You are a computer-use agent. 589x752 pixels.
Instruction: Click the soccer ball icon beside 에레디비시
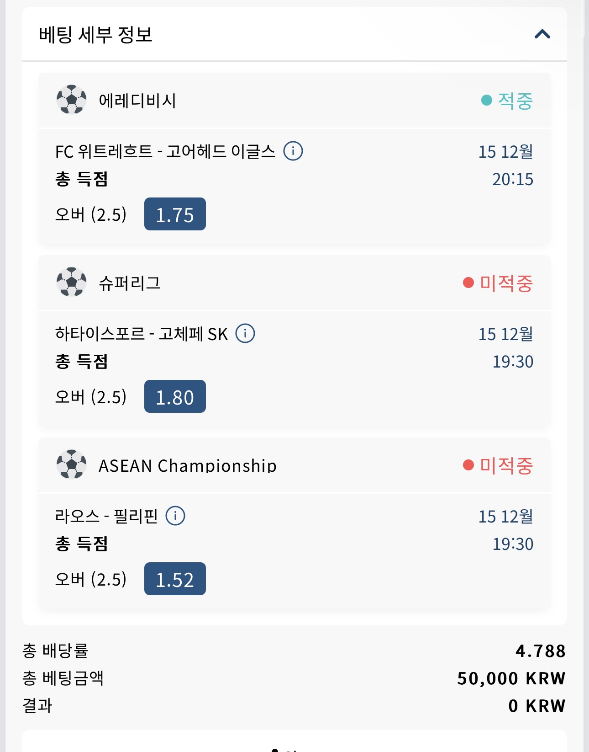[x=71, y=100]
